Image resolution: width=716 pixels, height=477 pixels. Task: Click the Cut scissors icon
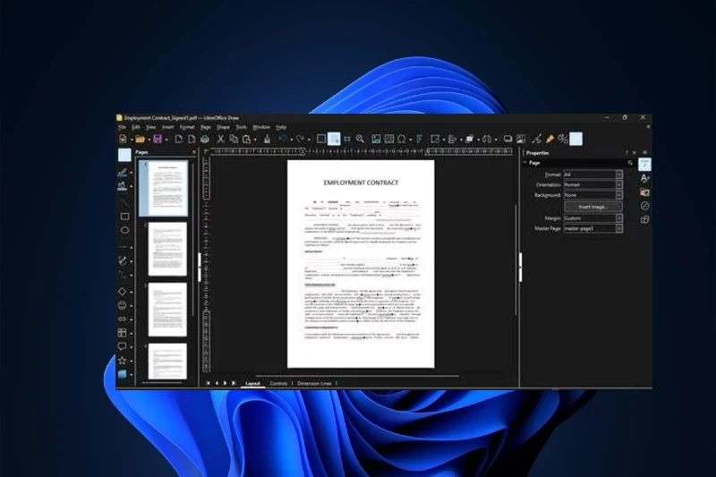click(220, 139)
